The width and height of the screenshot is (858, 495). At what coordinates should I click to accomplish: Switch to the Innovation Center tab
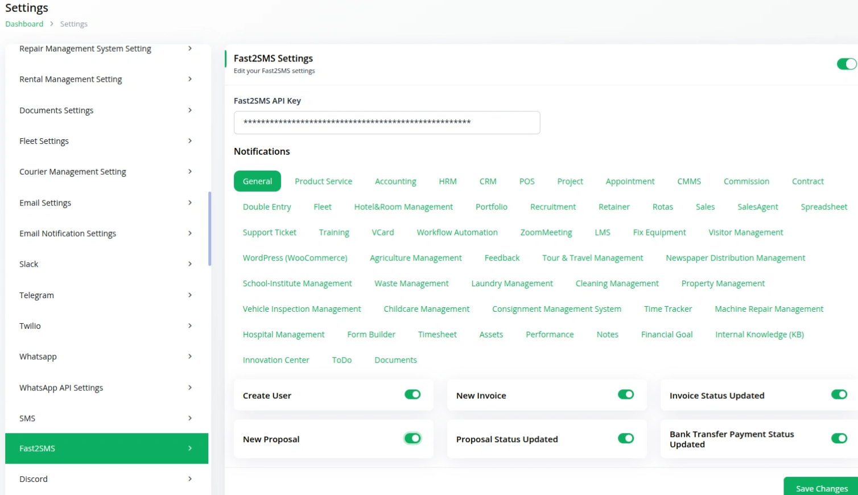[276, 360]
